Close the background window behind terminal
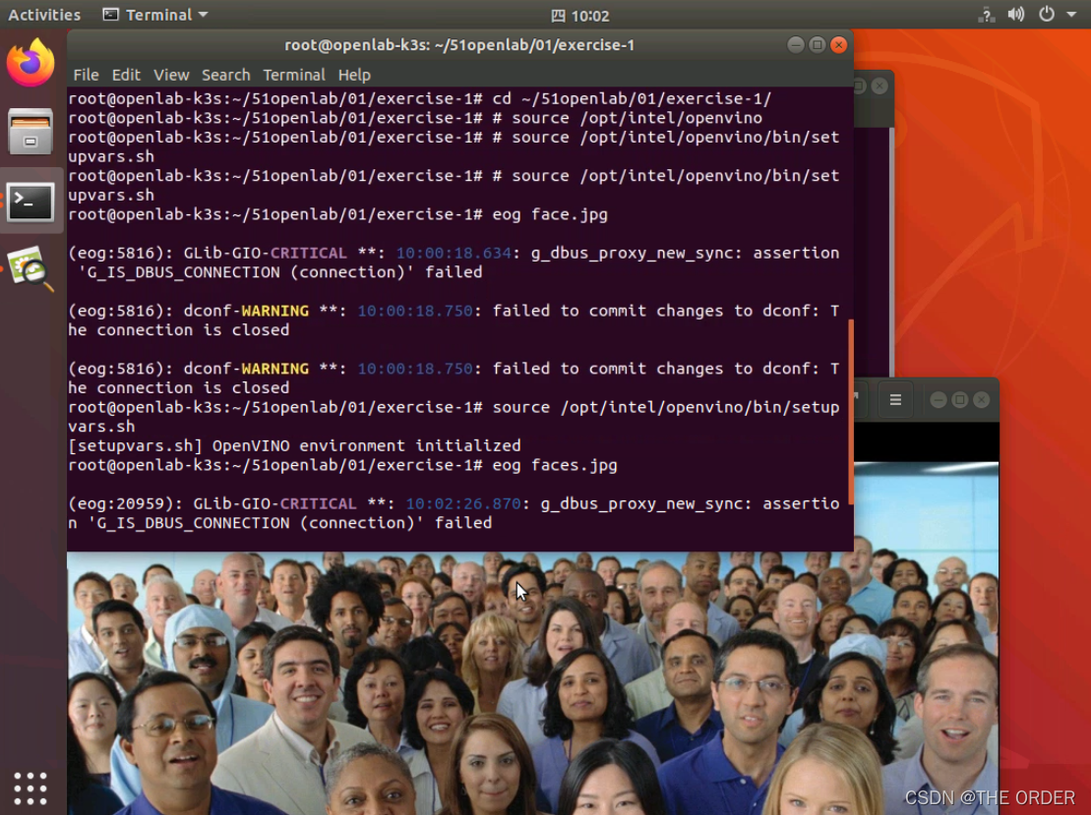1091x815 pixels. [x=879, y=86]
